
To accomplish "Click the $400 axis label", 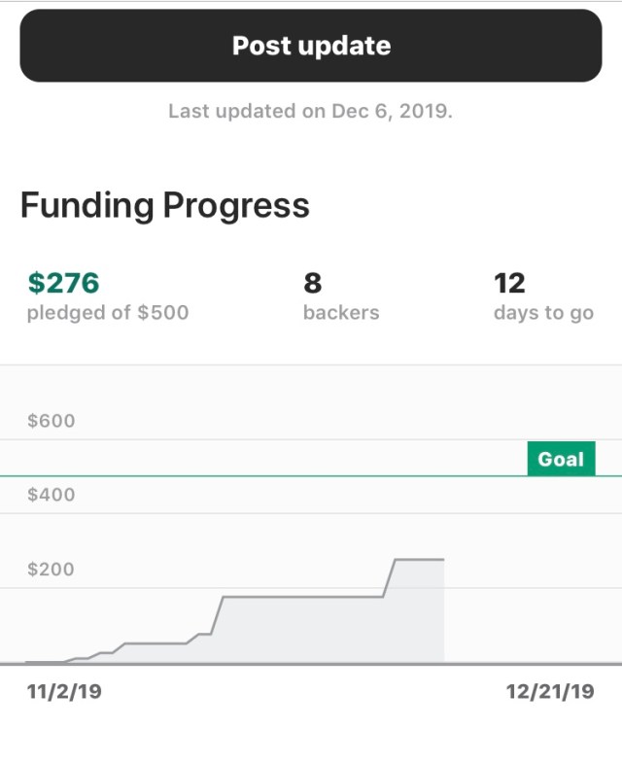I will 51,494.
